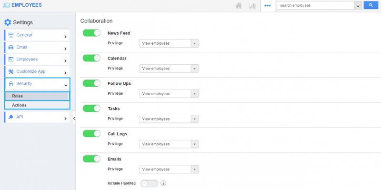This screenshot has width=381, height=190.
Task: Click the three-dots more options icon
Action: (x=268, y=6)
